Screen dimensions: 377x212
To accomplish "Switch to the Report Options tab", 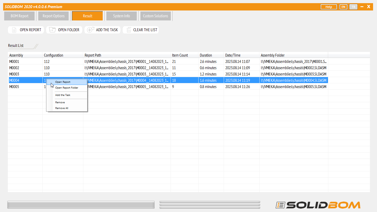I will pyautogui.click(x=53, y=16).
